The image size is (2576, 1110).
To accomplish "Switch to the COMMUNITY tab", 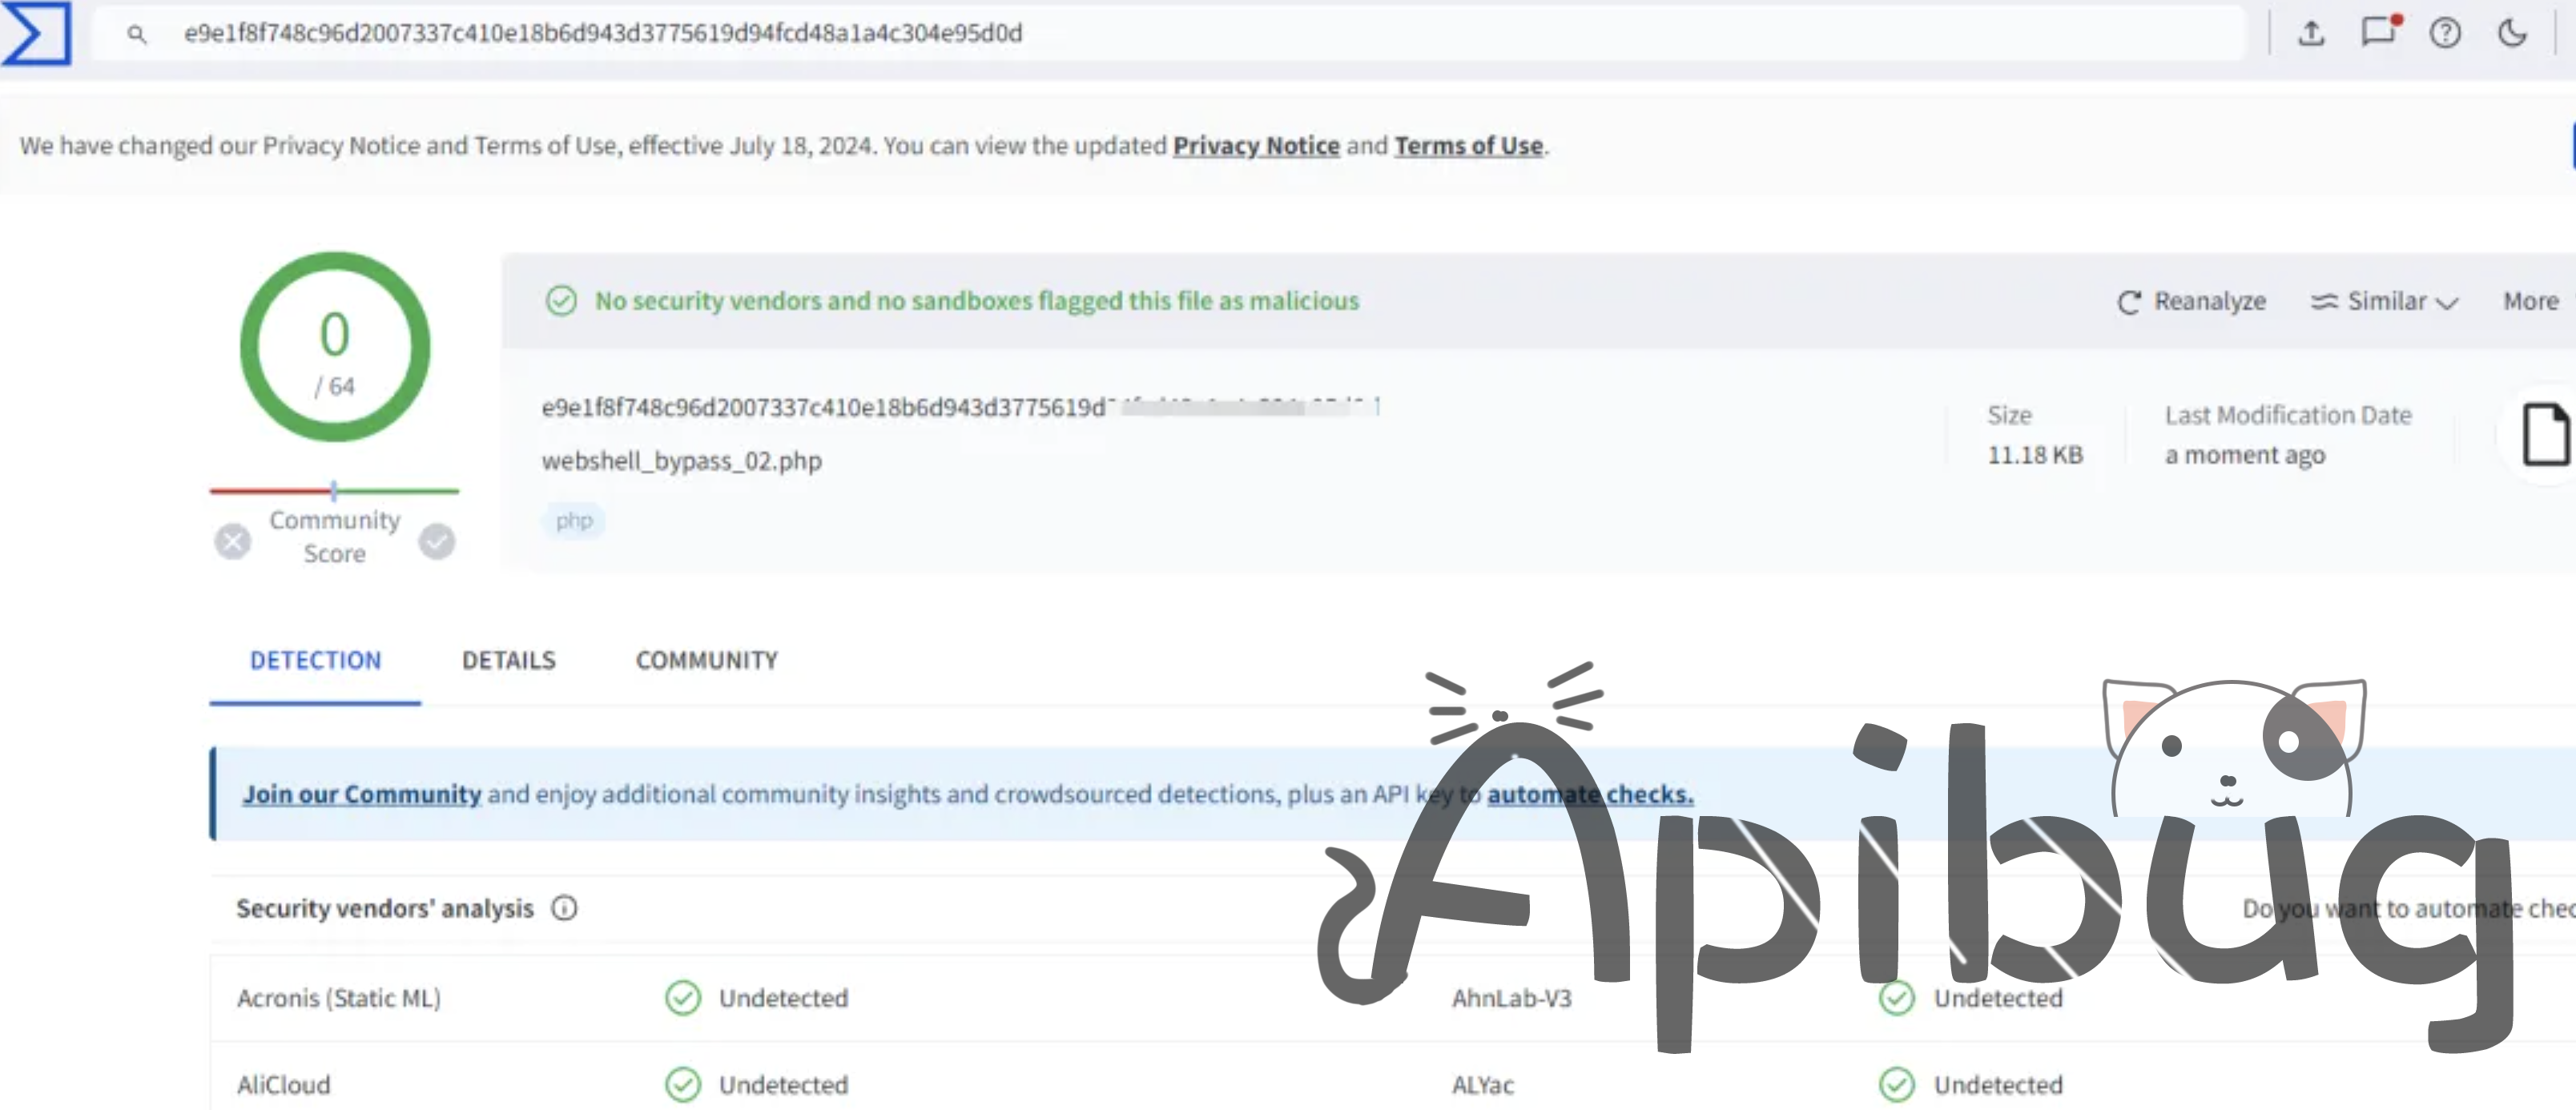I will coord(706,660).
